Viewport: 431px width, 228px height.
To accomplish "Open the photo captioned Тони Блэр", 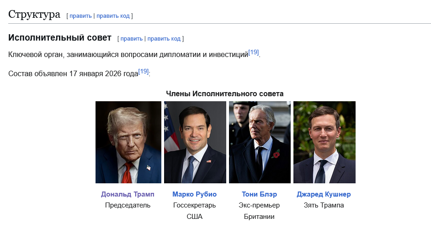I will click(x=260, y=142).
